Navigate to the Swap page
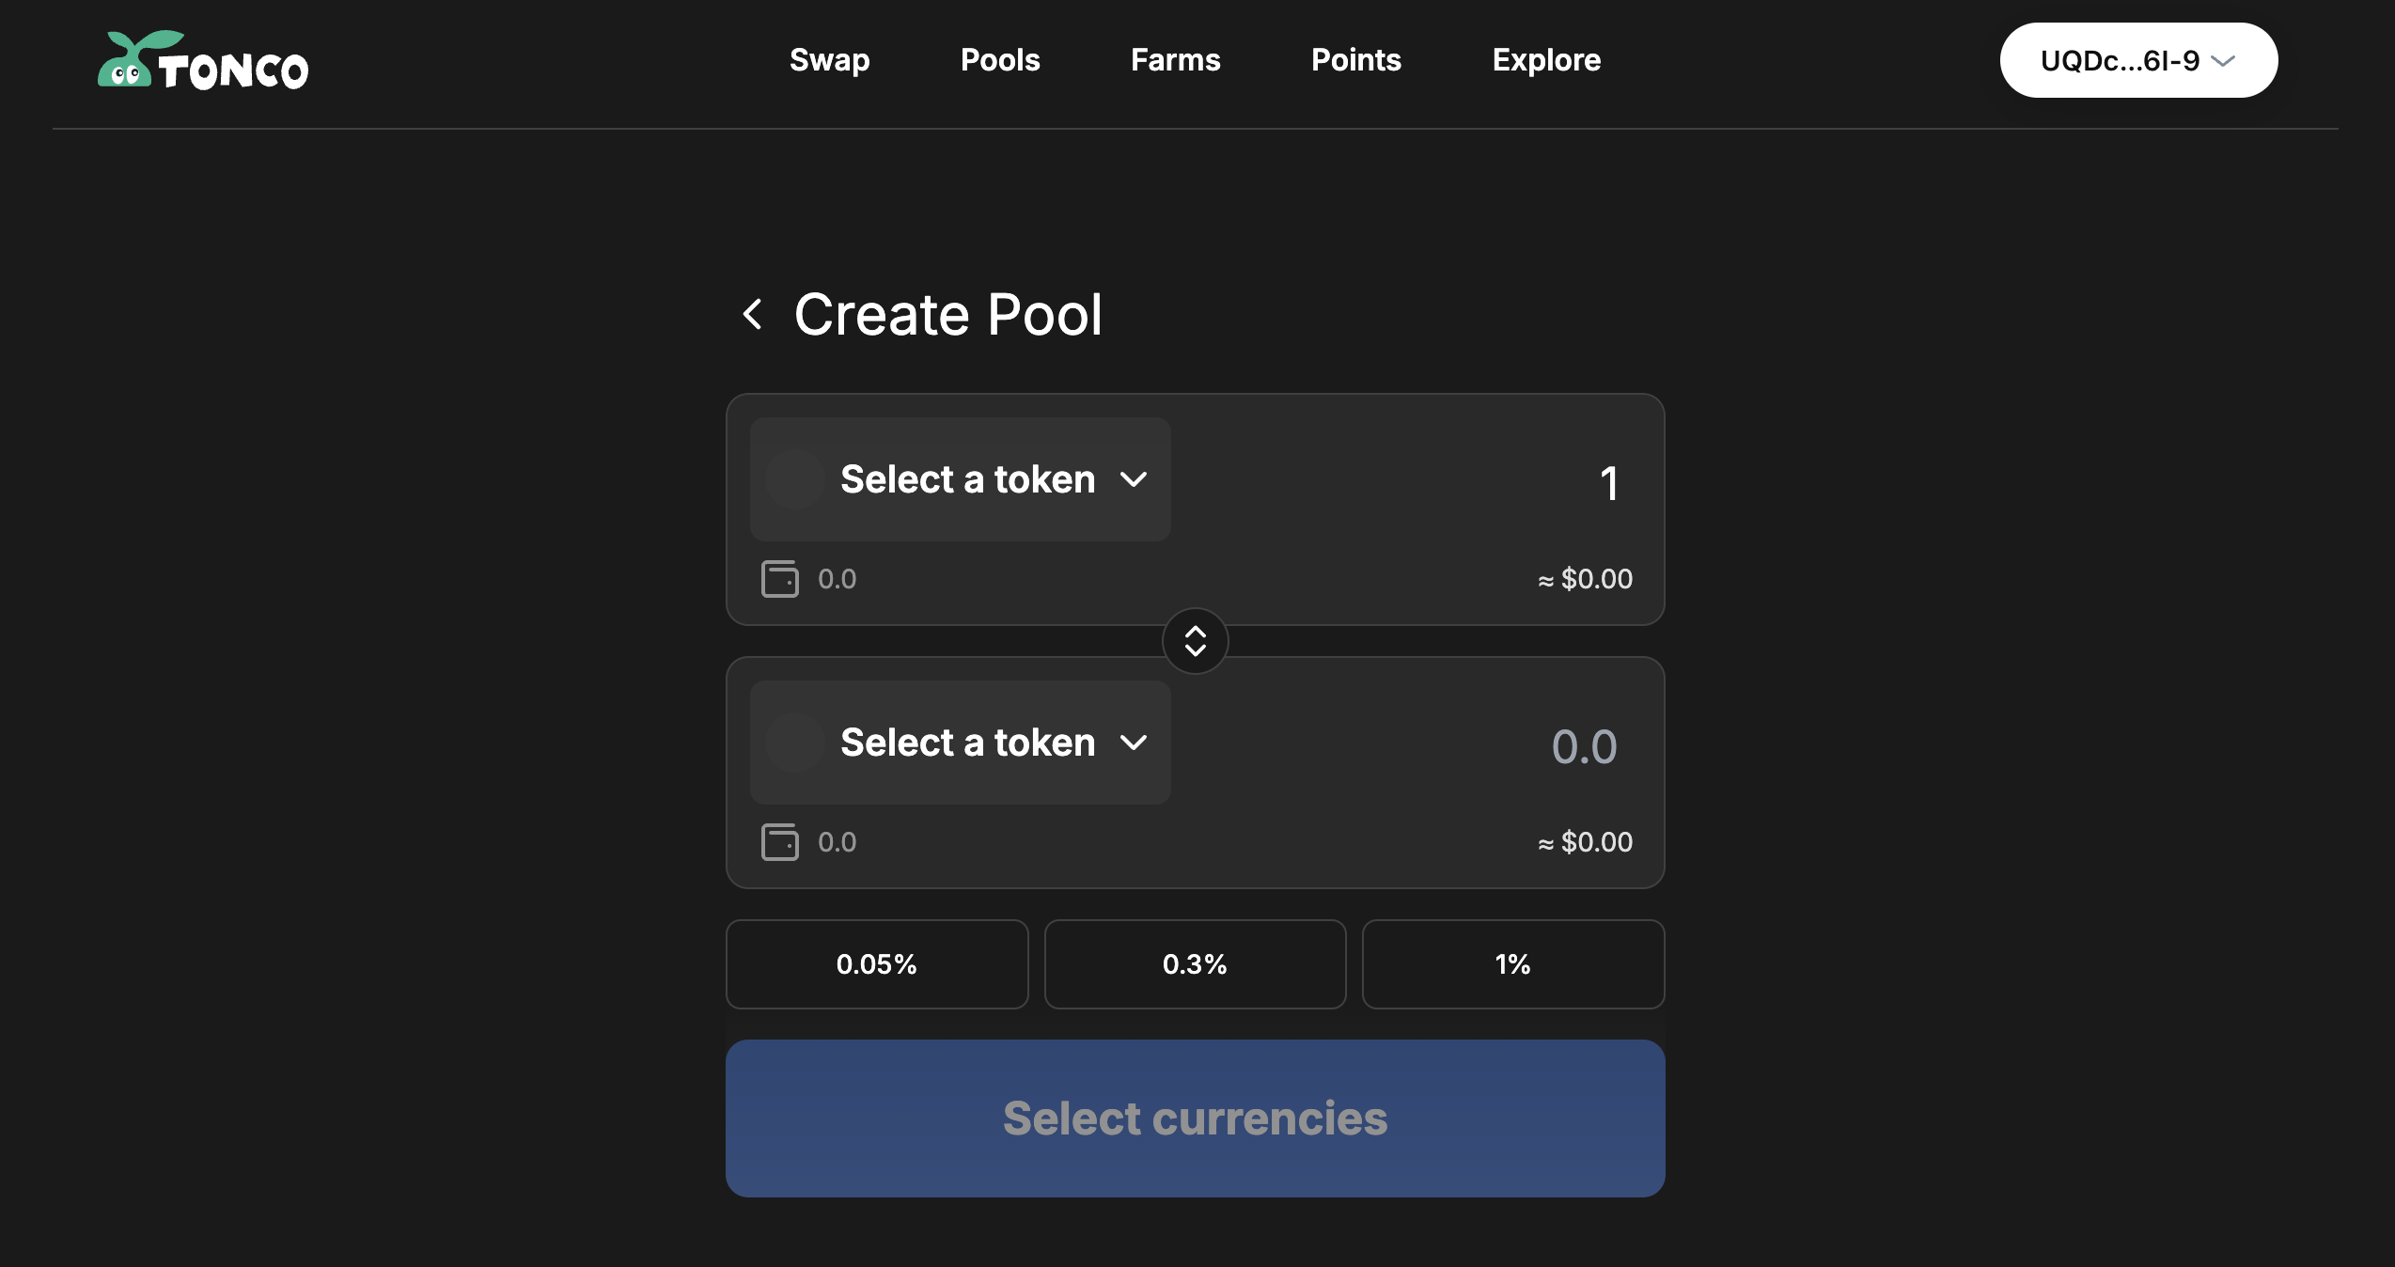The image size is (2395, 1267). pos(829,60)
